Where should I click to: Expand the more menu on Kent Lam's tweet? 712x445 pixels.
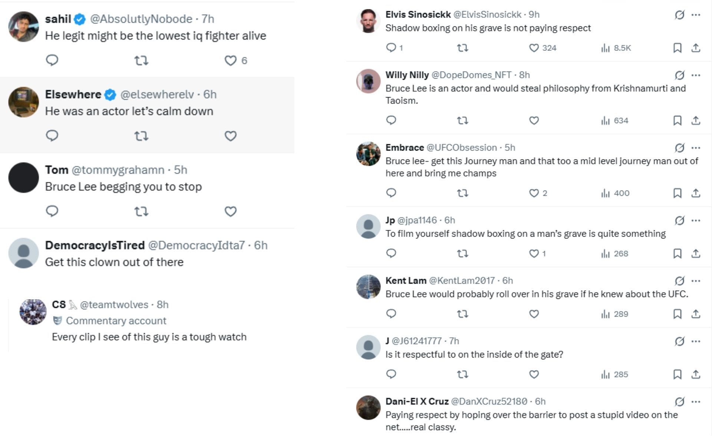point(696,281)
